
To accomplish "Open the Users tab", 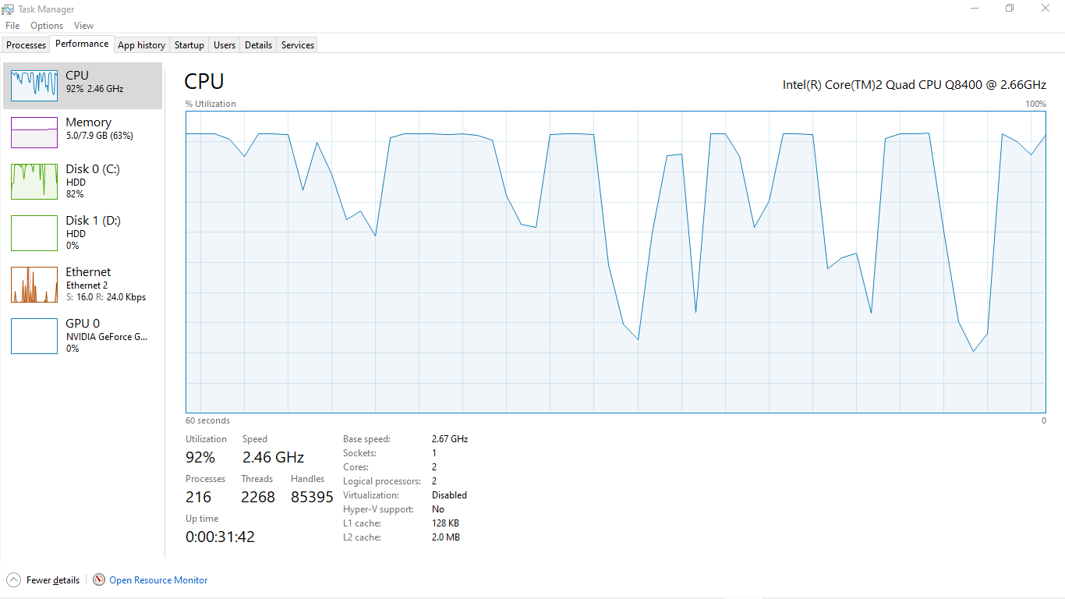I will click(225, 45).
